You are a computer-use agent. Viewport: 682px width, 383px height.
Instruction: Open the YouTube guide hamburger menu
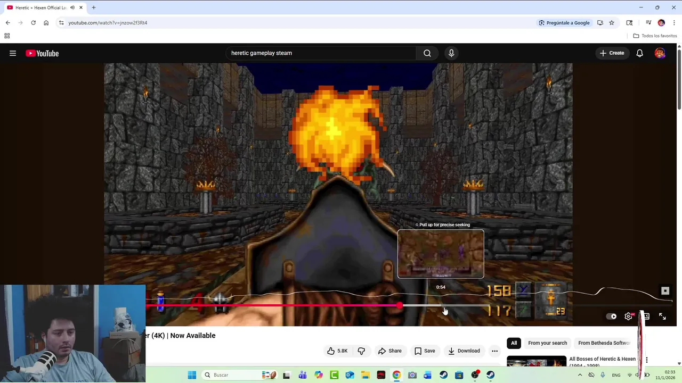point(13,53)
